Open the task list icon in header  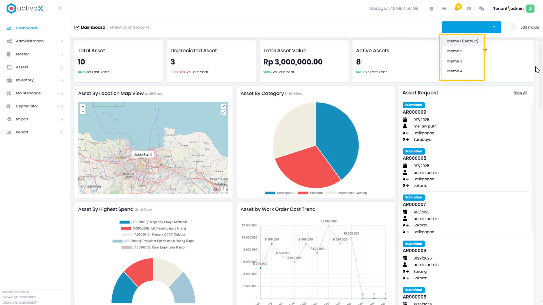click(469, 9)
